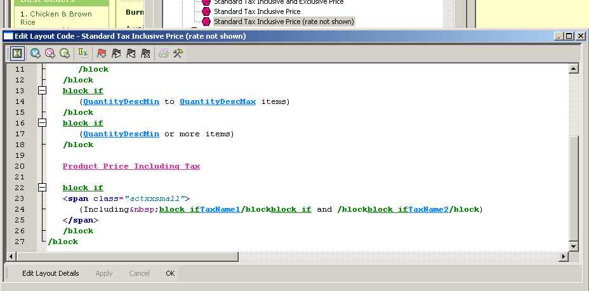Click the insert variable (V+) icon
This screenshot has width=589, height=291.
36,54
